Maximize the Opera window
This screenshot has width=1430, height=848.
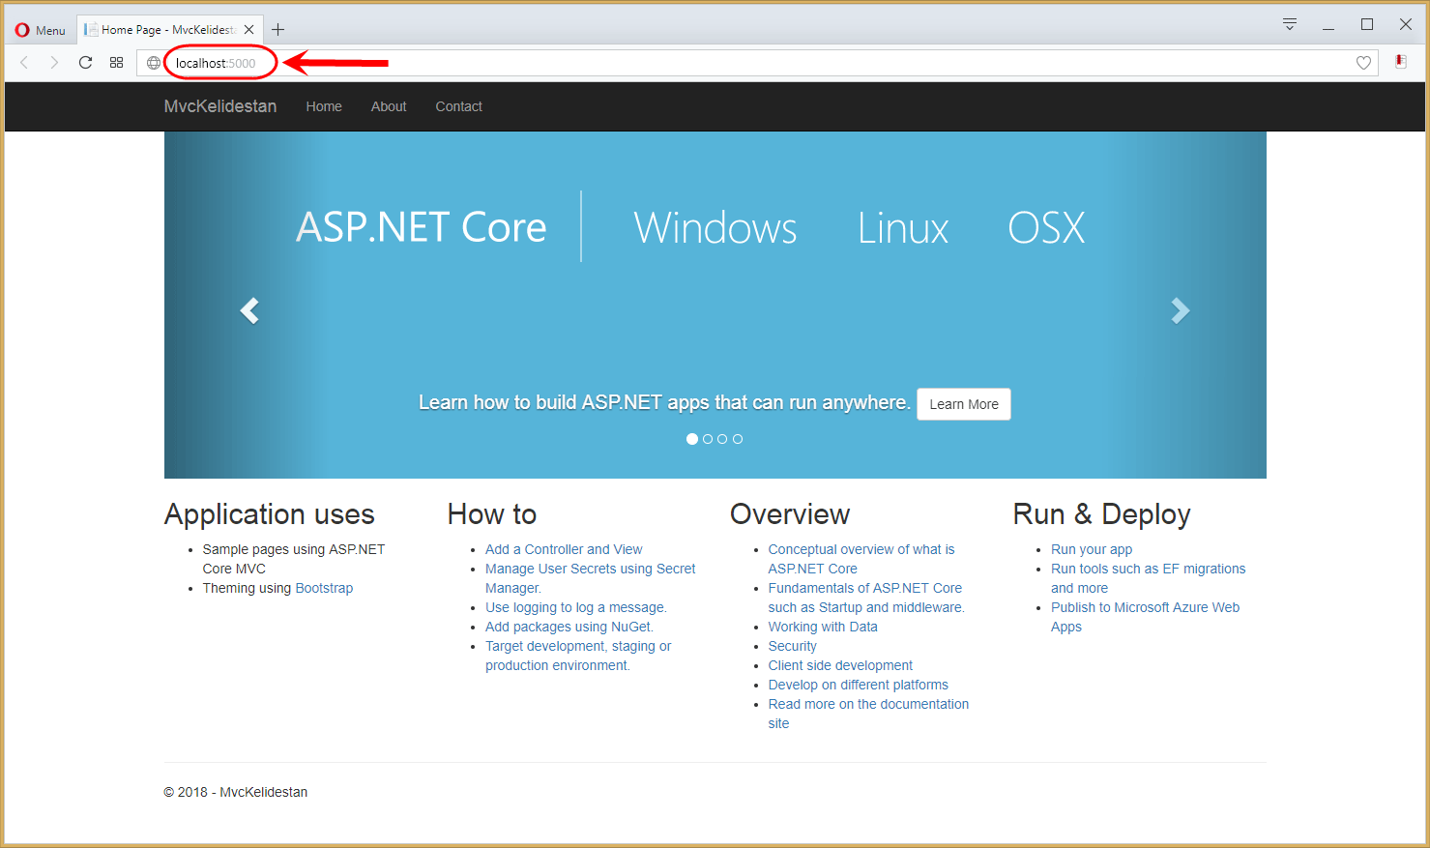(x=1367, y=25)
